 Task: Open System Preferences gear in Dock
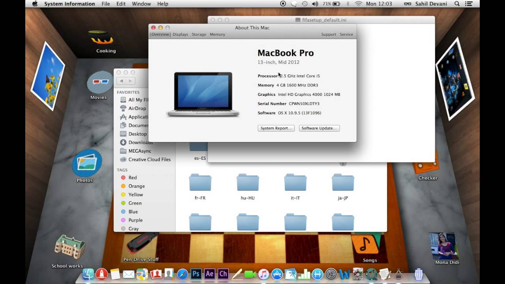[x=331, y=274]
